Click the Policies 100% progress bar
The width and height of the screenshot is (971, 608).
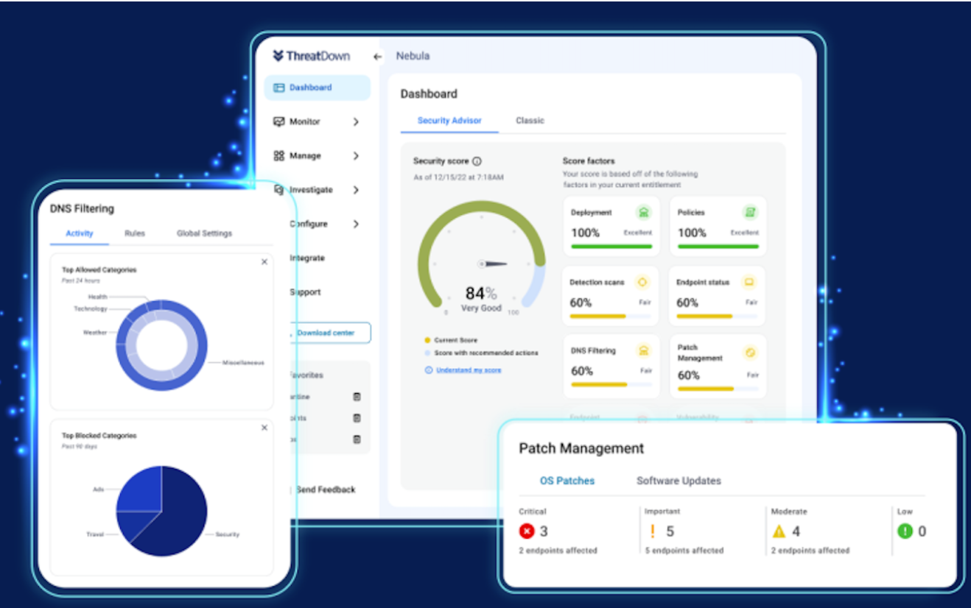[x=718, y=247]
